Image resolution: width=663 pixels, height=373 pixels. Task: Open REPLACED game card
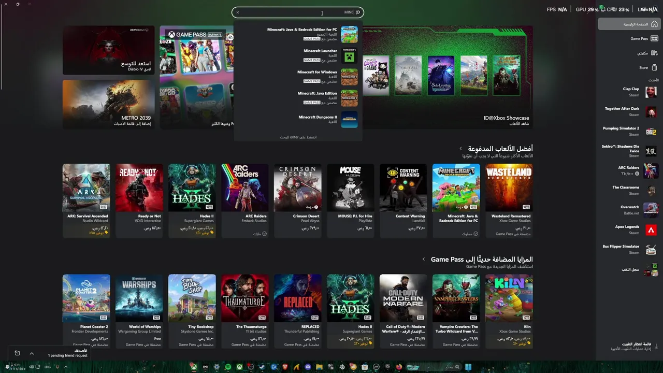pos(297,311)
